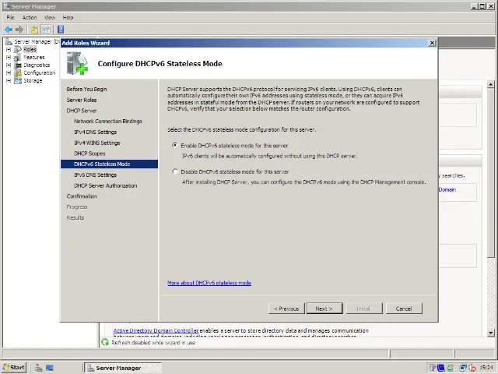This screenshot has width=498, height=374.
Task: Expand the Features tree node
Action: pos(9,57)
